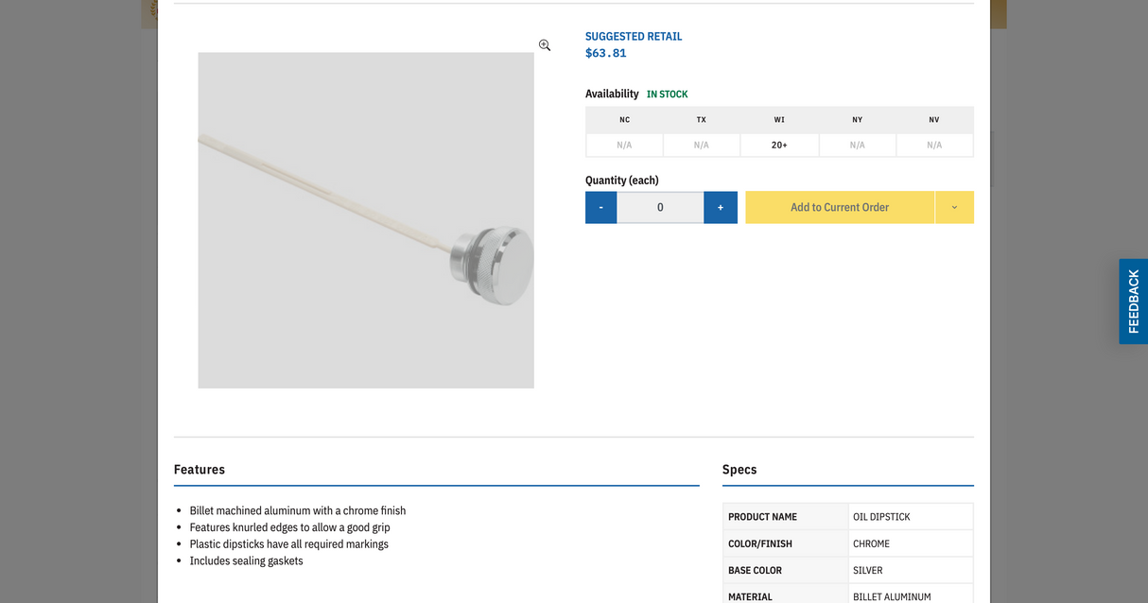Image resolution: width=1148 pixels, height=603 pixels.
Task: Click the MATERIAL spec label
Action: coord(750,596)
